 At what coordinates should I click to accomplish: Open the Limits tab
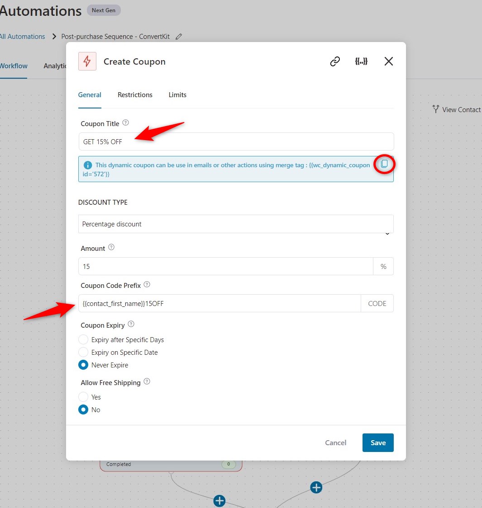point(177,95)
